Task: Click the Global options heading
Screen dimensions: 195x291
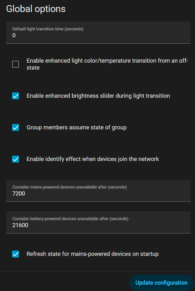Action: tap(36, 9)
